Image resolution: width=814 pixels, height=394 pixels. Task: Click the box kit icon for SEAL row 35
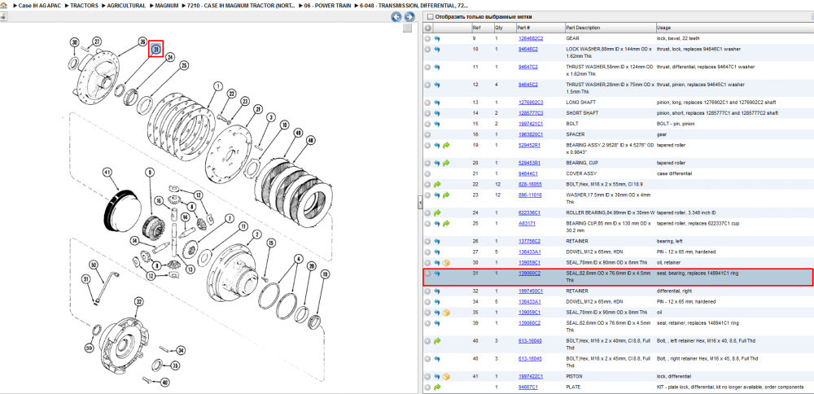click(446, 313)
